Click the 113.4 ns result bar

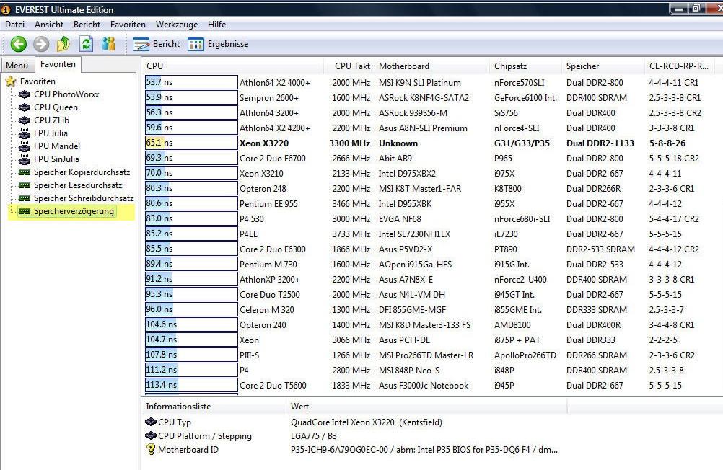[191, 385]
